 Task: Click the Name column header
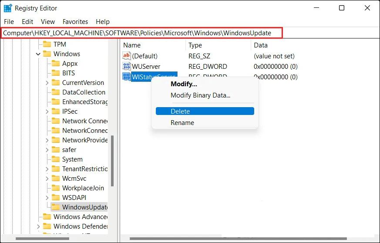coord(132,45)
